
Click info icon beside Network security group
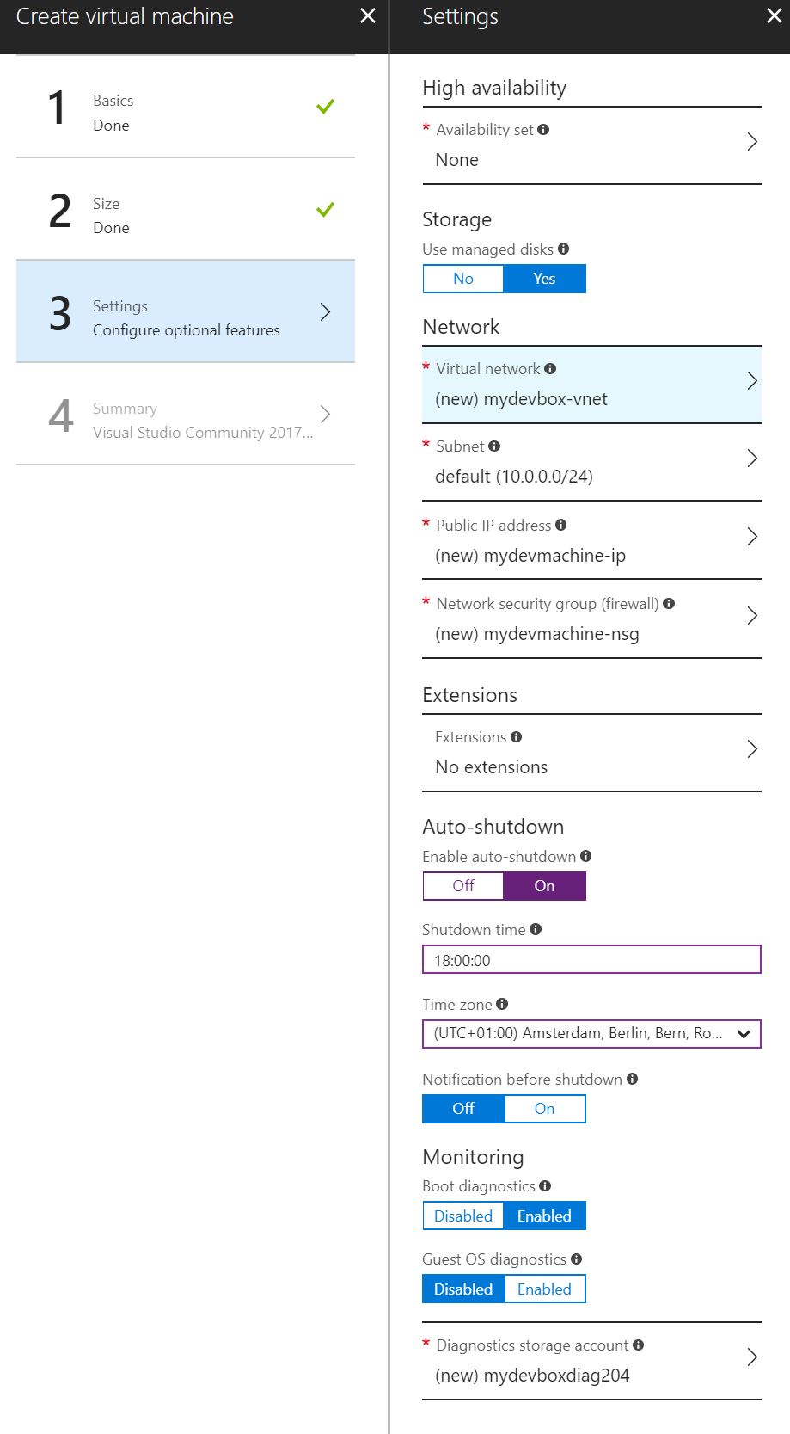[x=669, y=604]
